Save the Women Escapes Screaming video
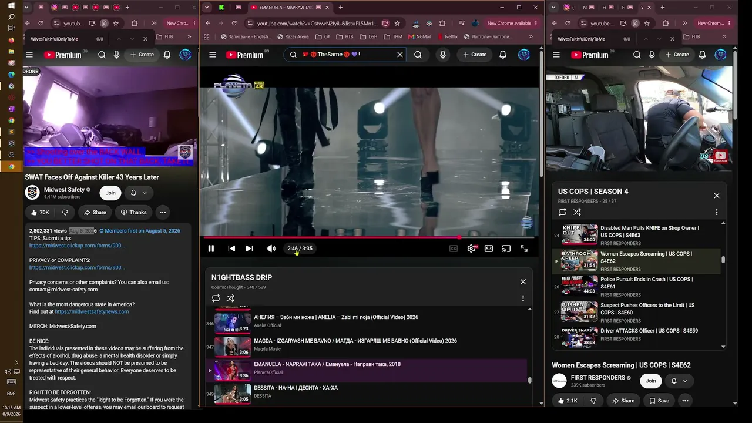Screen dimensions: 752x423 click(658, 401)
